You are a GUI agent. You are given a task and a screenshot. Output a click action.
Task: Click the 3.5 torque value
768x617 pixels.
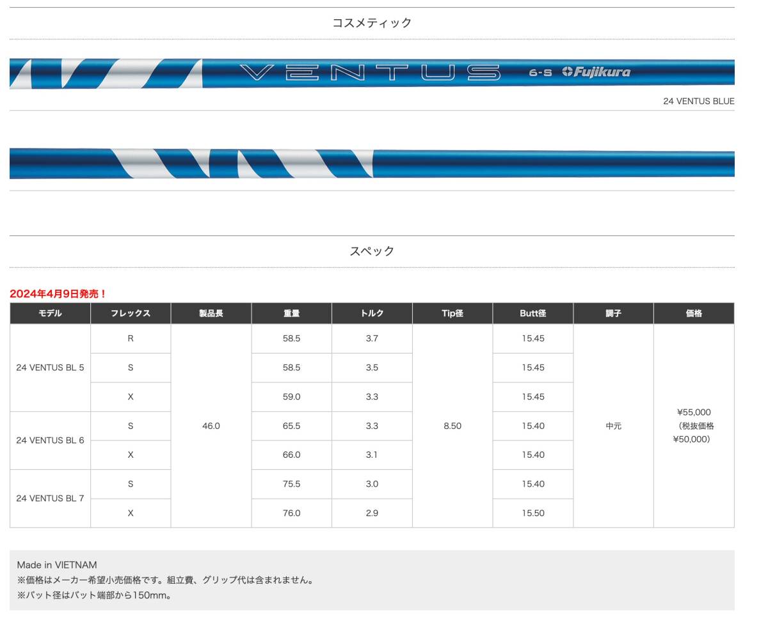click(372, 368)
